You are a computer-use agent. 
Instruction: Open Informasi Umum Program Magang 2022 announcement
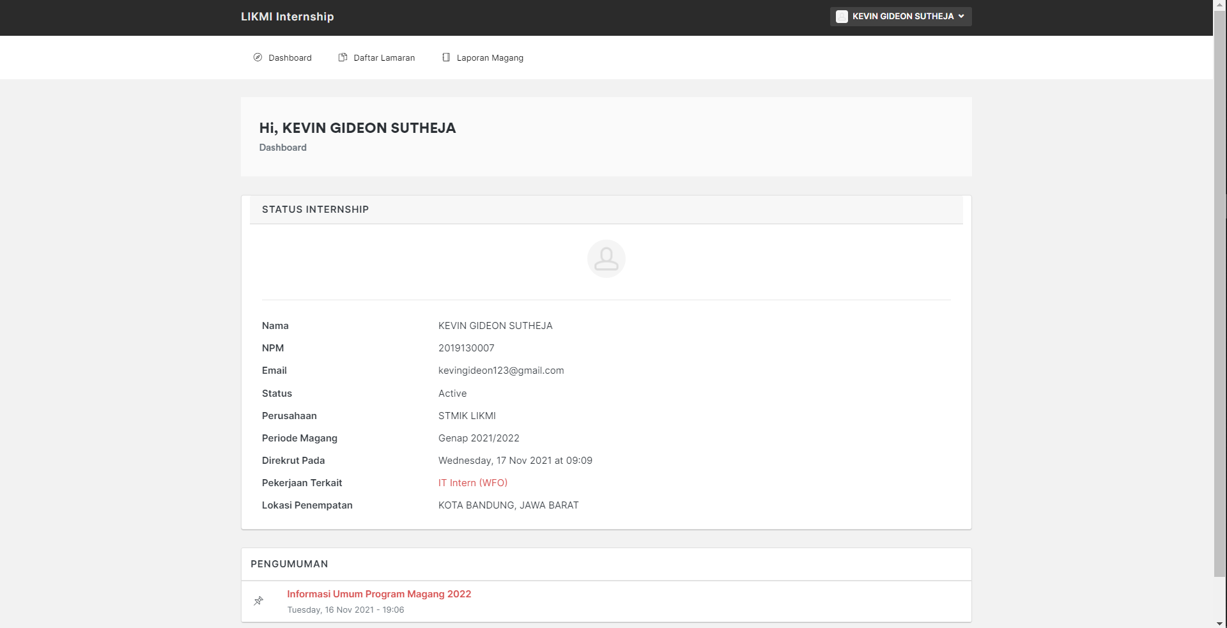(379, 594)
